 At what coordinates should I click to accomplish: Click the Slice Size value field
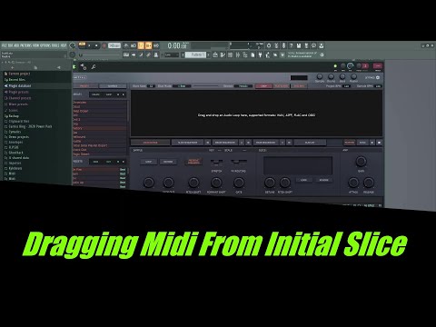pos(151,86)
